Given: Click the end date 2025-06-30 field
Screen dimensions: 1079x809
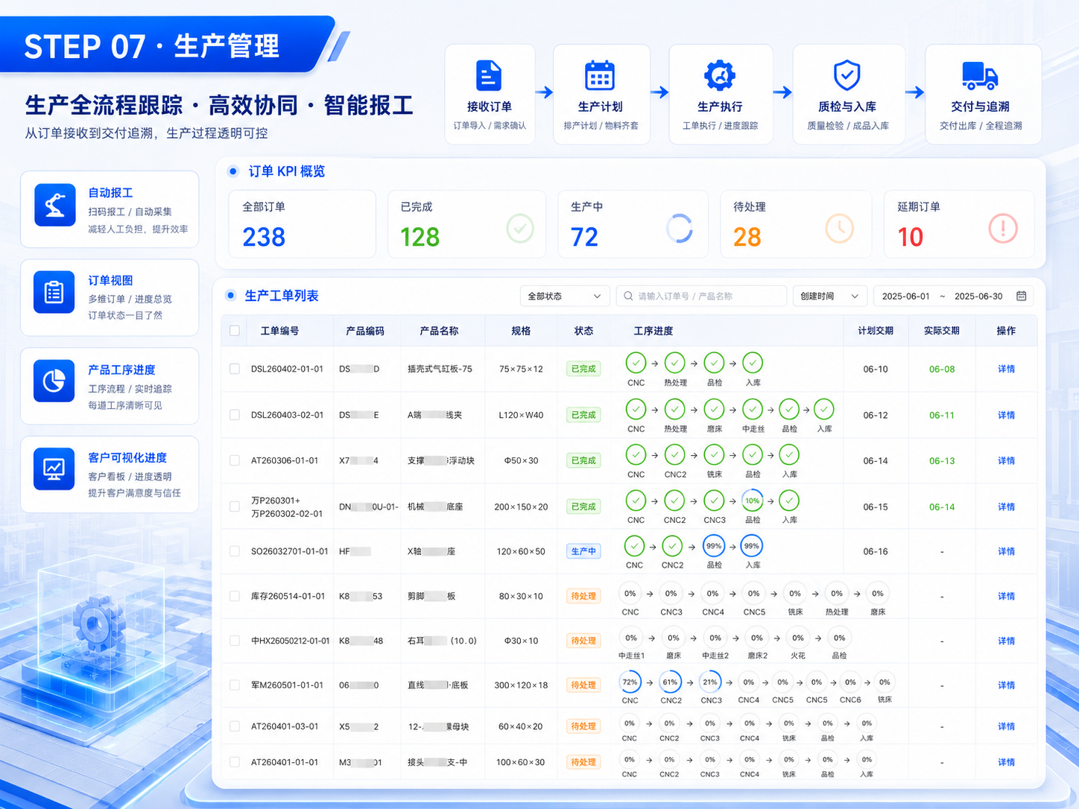Looking at the screenshot, I should [978, 296].
